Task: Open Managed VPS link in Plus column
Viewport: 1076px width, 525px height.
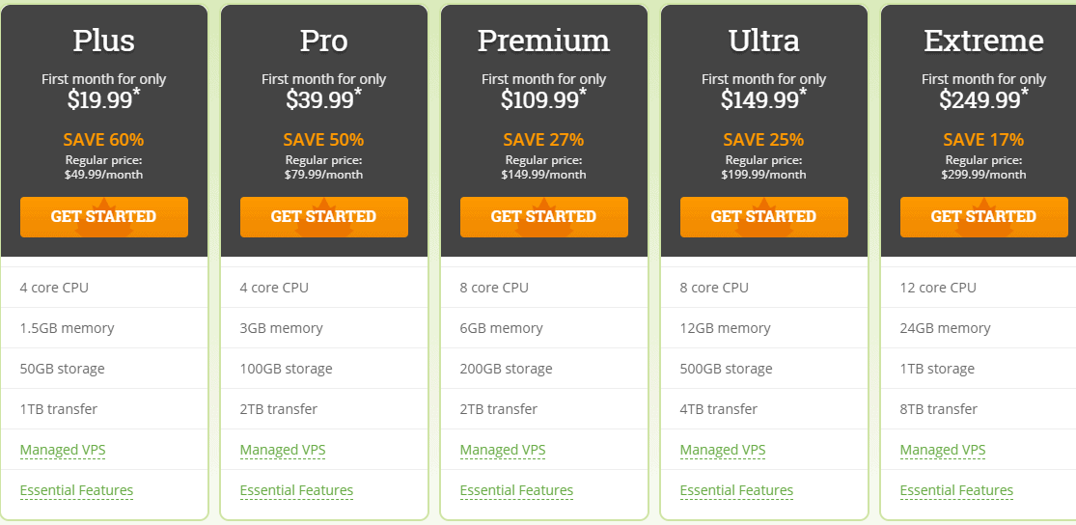Action: click(x=63, y=450)
